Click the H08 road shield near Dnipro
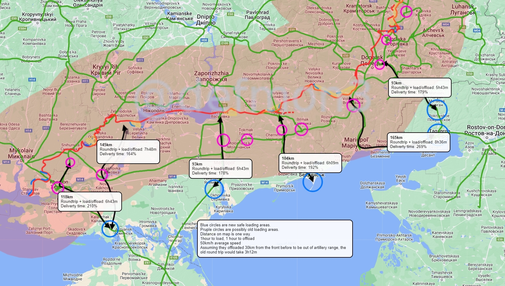This screenshot has width=505, height=286. [204, 40]
